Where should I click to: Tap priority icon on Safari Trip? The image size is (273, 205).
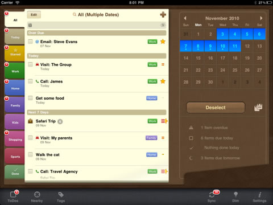pos(164,121)
